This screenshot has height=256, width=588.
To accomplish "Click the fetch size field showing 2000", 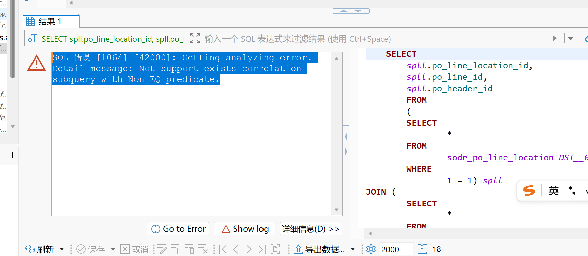I will [x=396, y=249].
